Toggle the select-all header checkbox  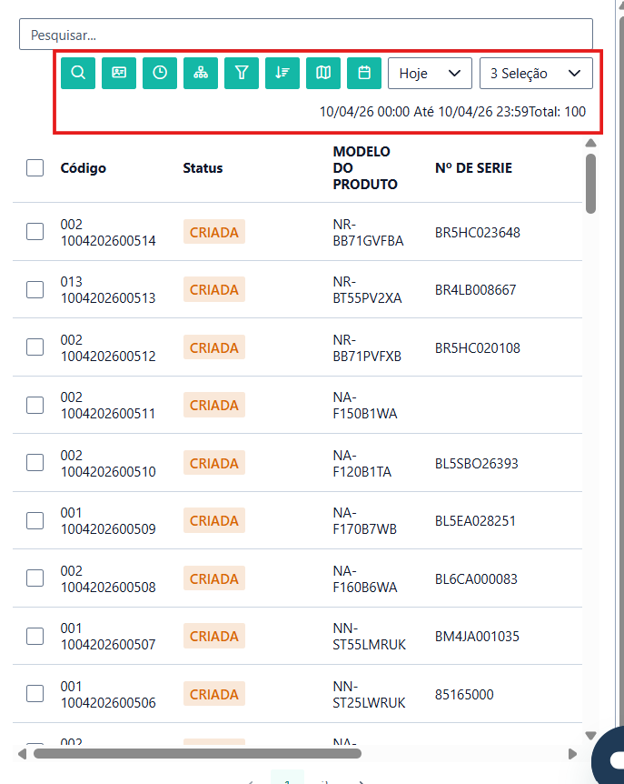[35, 167]
